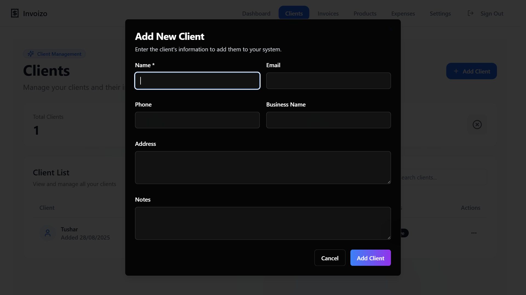Click the Business Name field
The height and width of the screenshot is (295, 526).
point(328,120)
